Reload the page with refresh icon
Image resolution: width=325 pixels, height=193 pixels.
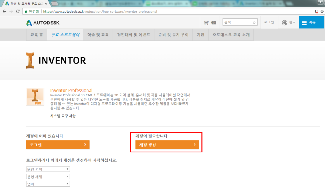tap(18, 12)
